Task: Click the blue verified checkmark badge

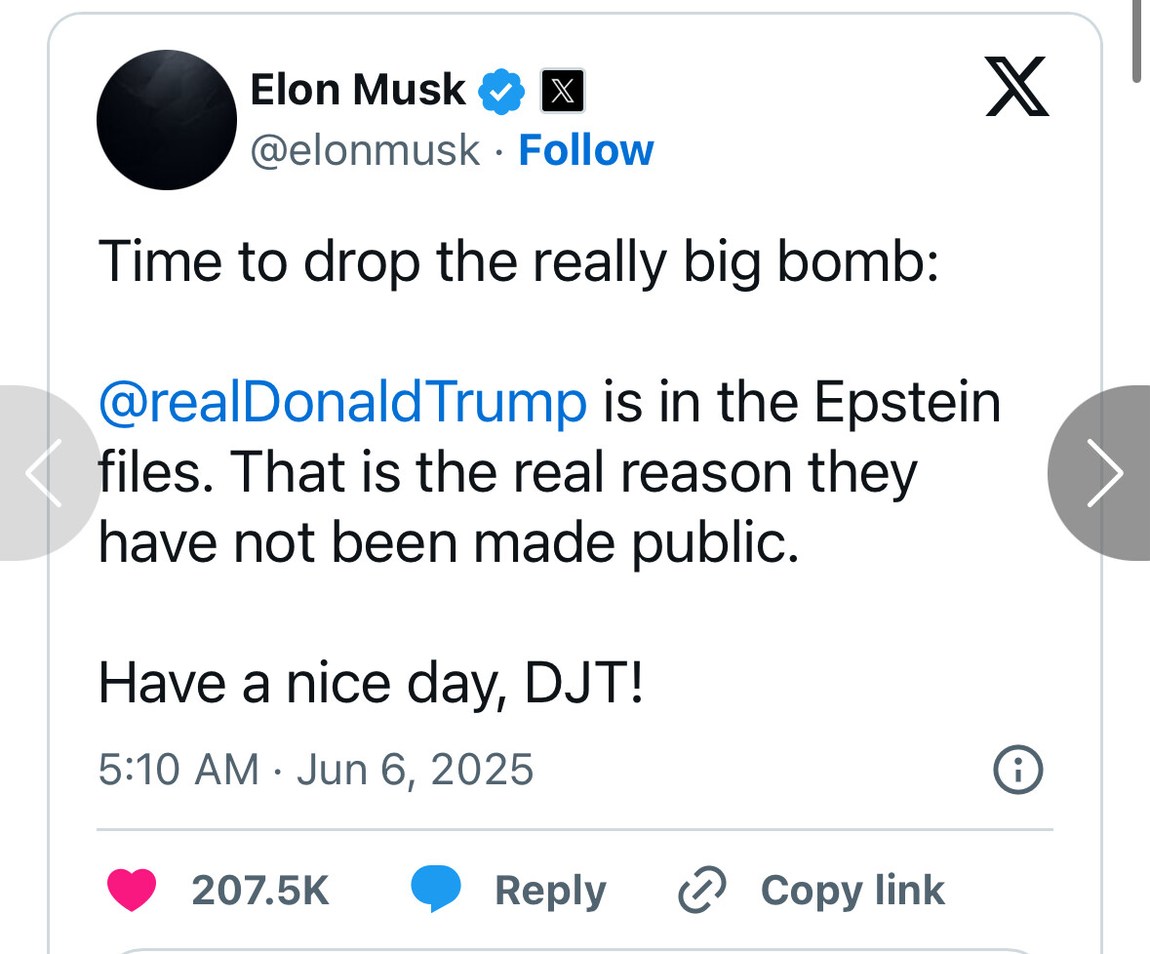Action: click(x=501, y=91)
